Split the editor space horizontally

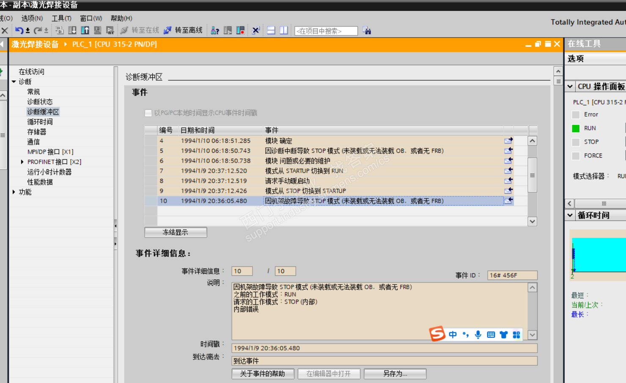[271, 30]
